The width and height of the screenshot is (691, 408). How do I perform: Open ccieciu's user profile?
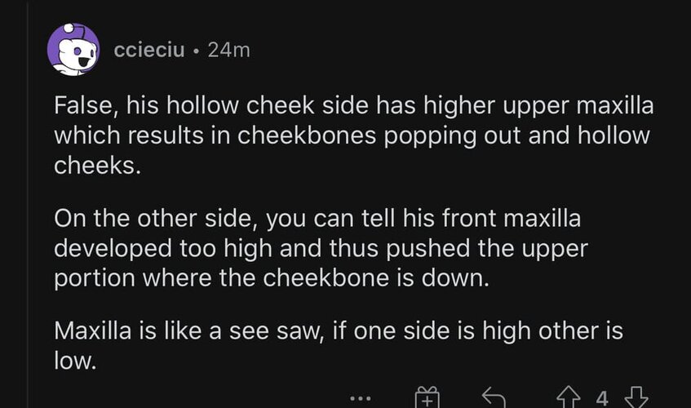click(149, 50)
